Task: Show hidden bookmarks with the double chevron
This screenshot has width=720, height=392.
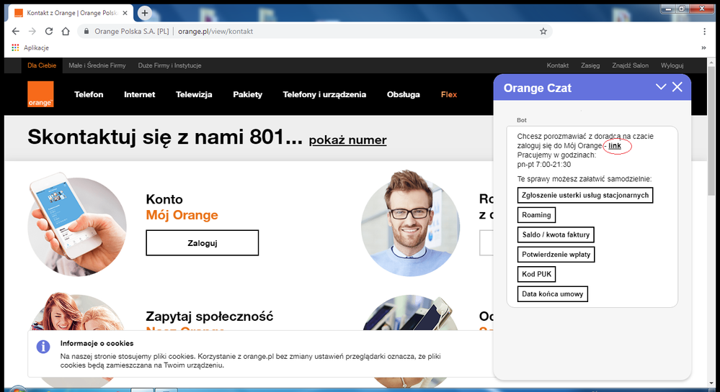Action: coord(703,47)
